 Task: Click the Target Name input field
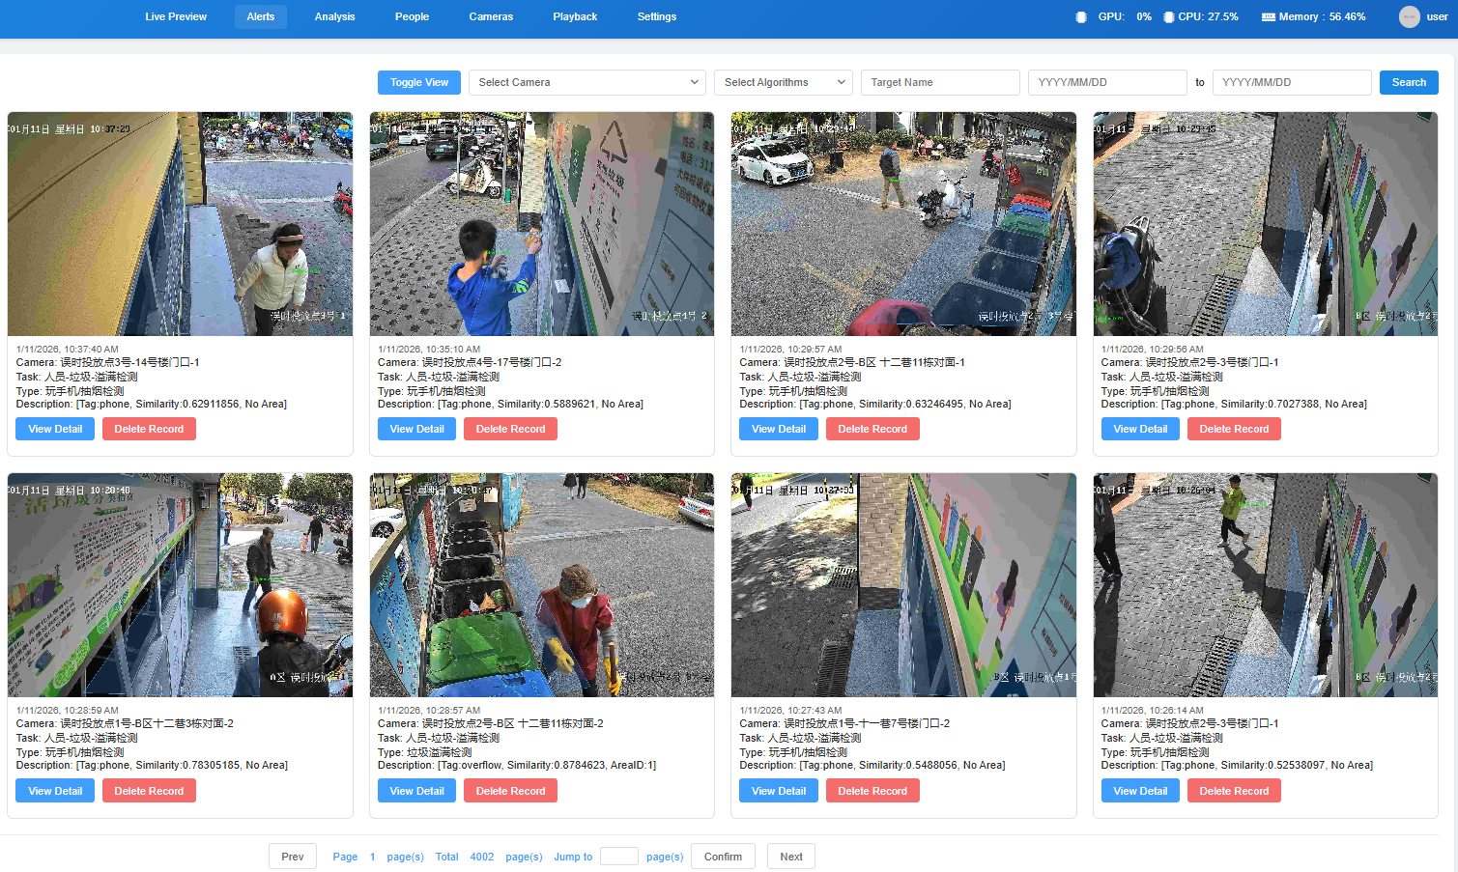(940, 82)
